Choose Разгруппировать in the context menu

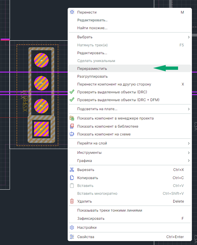point(92,76)
